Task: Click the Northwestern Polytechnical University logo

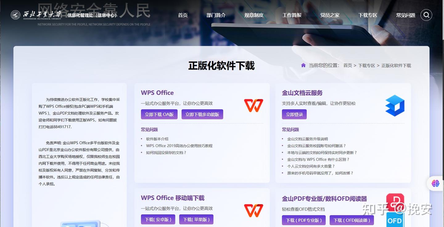Action: point(36,15)
